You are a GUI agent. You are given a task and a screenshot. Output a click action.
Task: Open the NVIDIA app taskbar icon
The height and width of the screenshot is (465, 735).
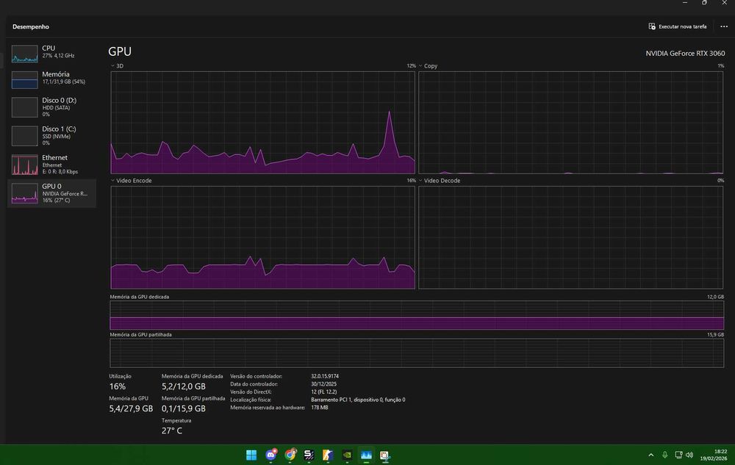[347, 455]
